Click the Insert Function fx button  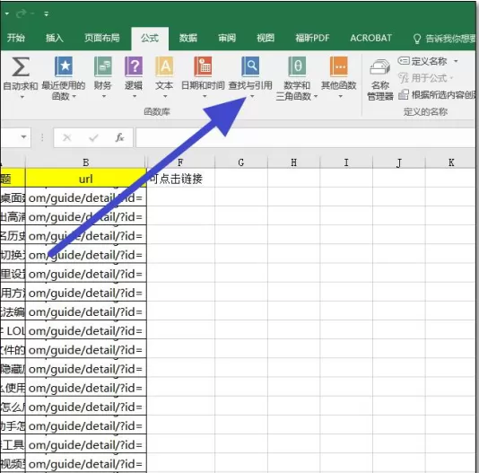pos(119,138)
